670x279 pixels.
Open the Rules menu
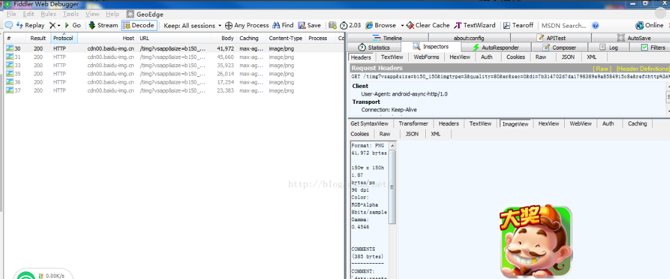point(48,14)
